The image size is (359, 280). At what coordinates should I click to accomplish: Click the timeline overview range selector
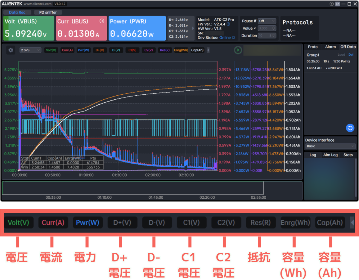(x=133, y=188)
